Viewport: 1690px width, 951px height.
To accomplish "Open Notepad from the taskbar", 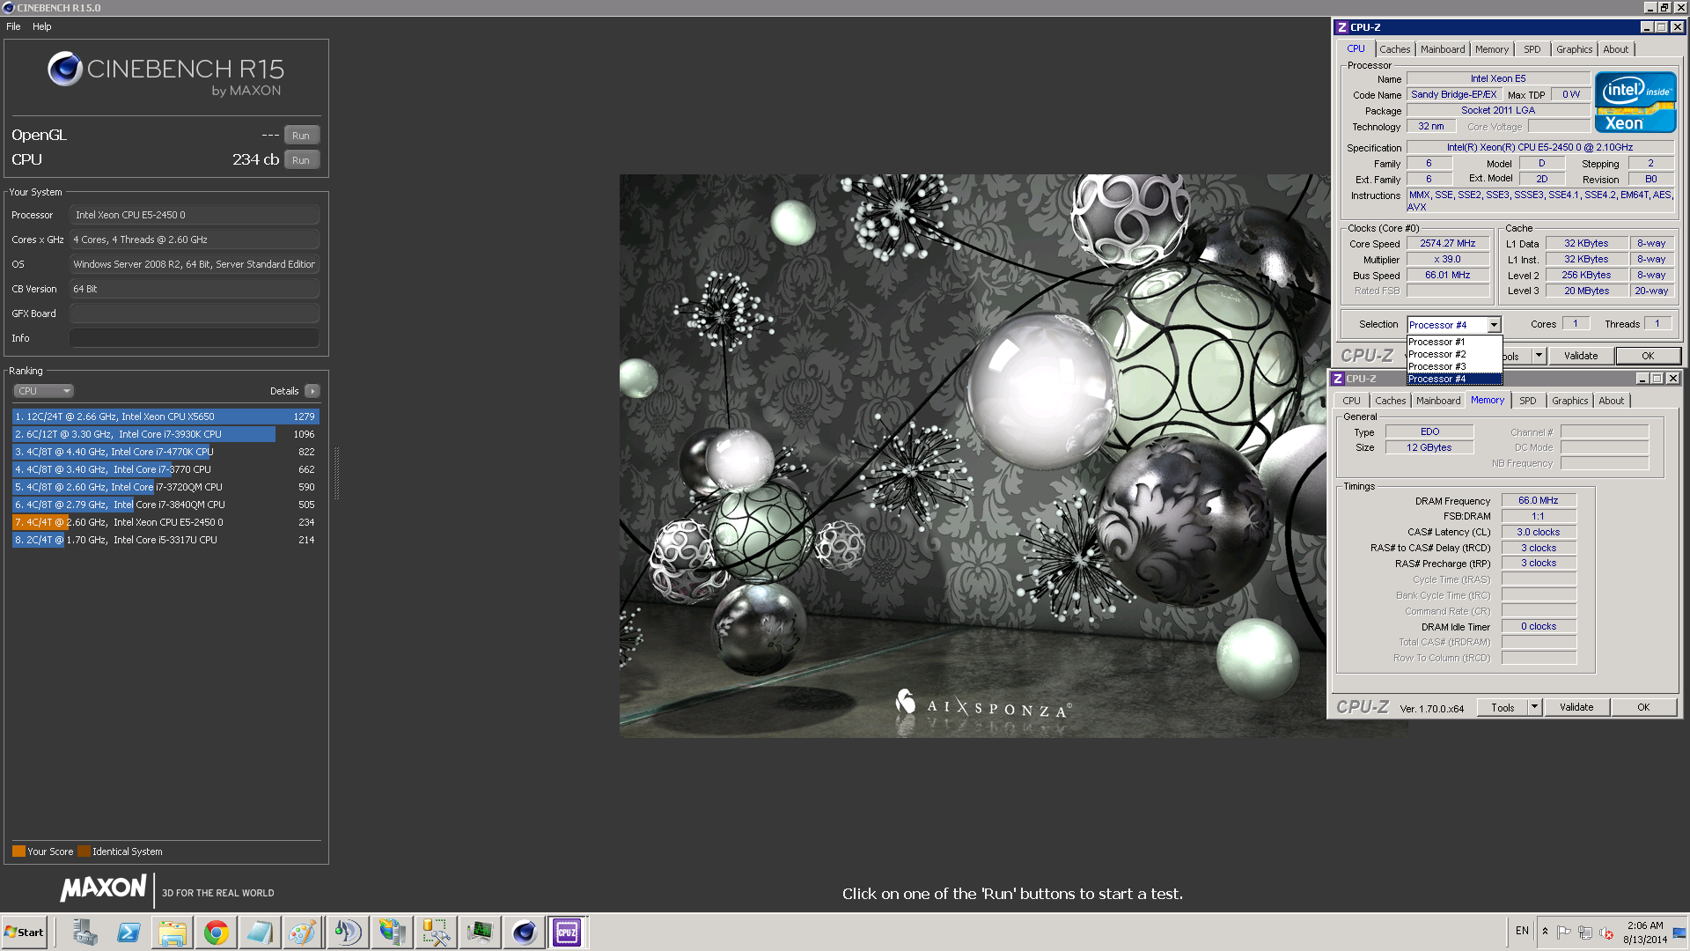I will (260, 932).
